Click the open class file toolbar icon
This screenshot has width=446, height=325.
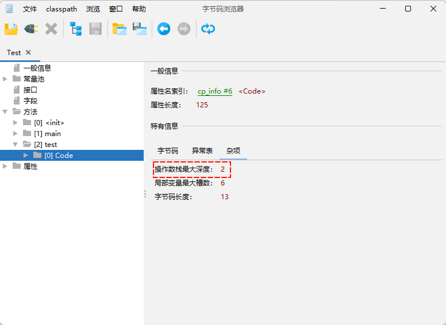click(11, 29)
